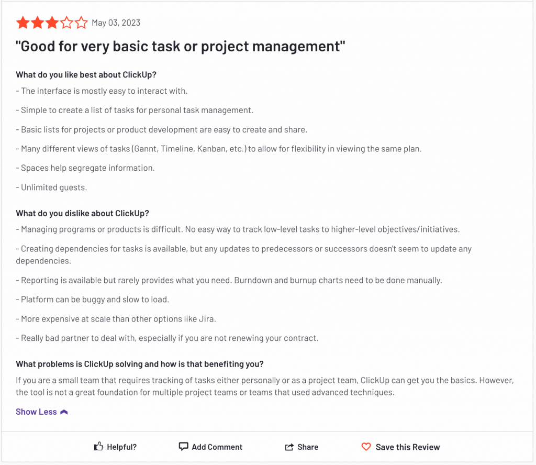The height and width of the screenshot is (465, 536).
Task: Click the share arrow icon
Action: click(x=289, y=447)
